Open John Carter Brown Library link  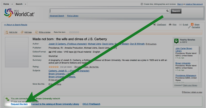tap(184, 50)
